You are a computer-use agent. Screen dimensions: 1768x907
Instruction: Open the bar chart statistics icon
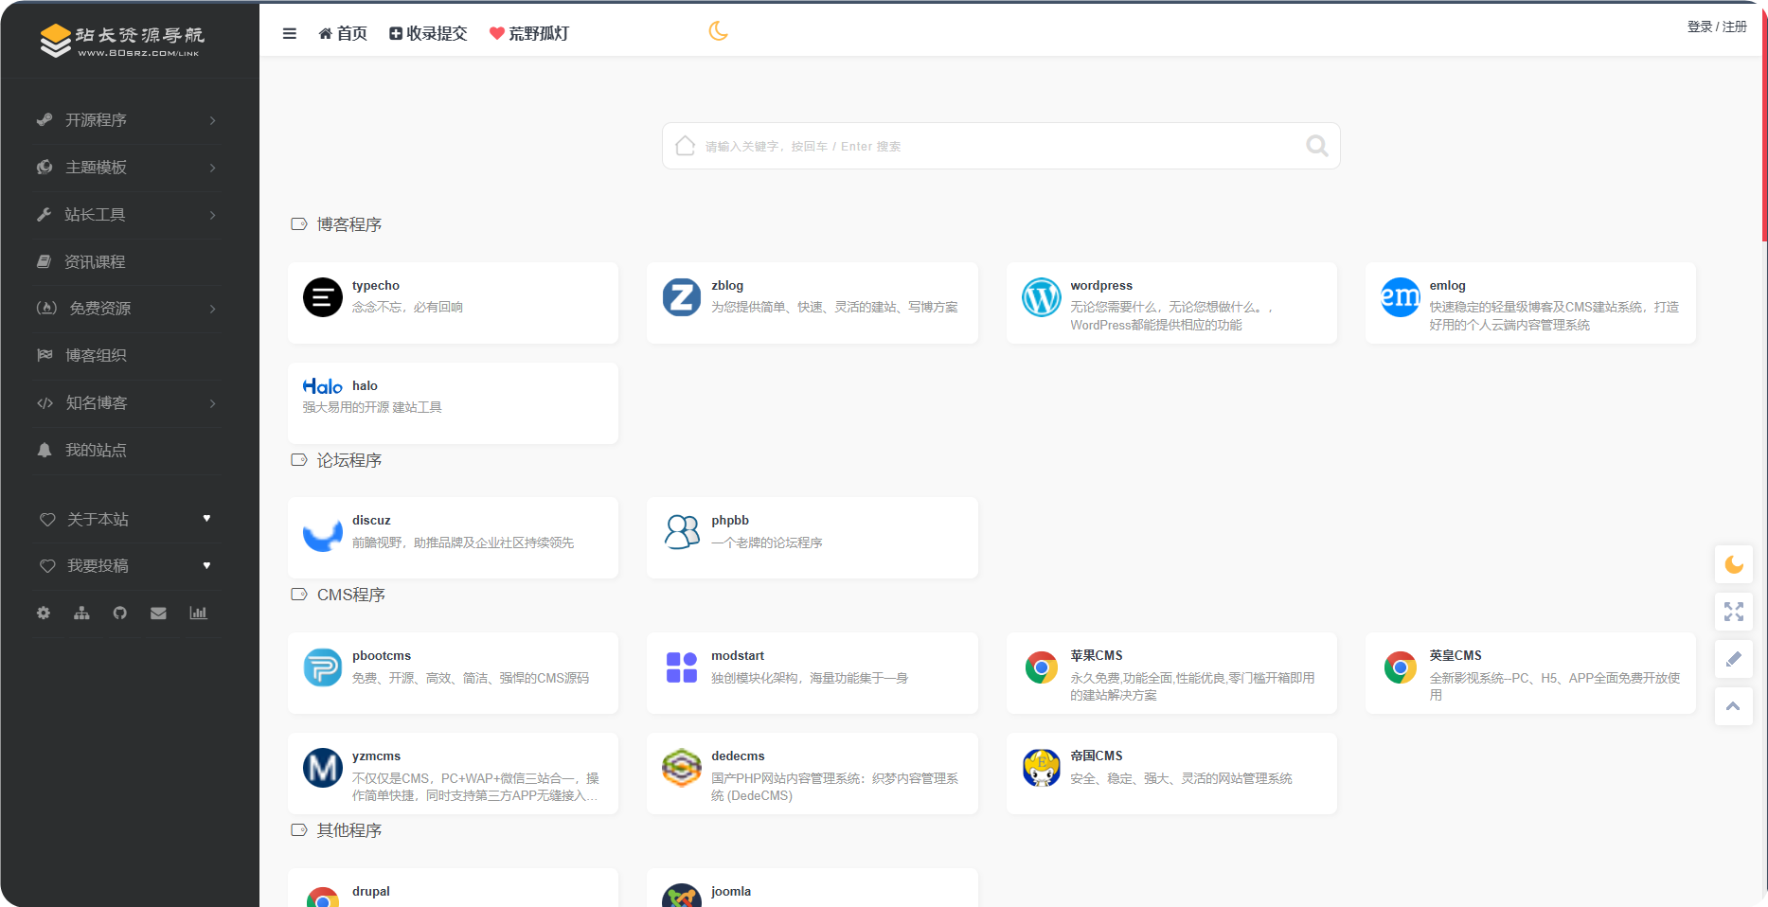point(198,614)
